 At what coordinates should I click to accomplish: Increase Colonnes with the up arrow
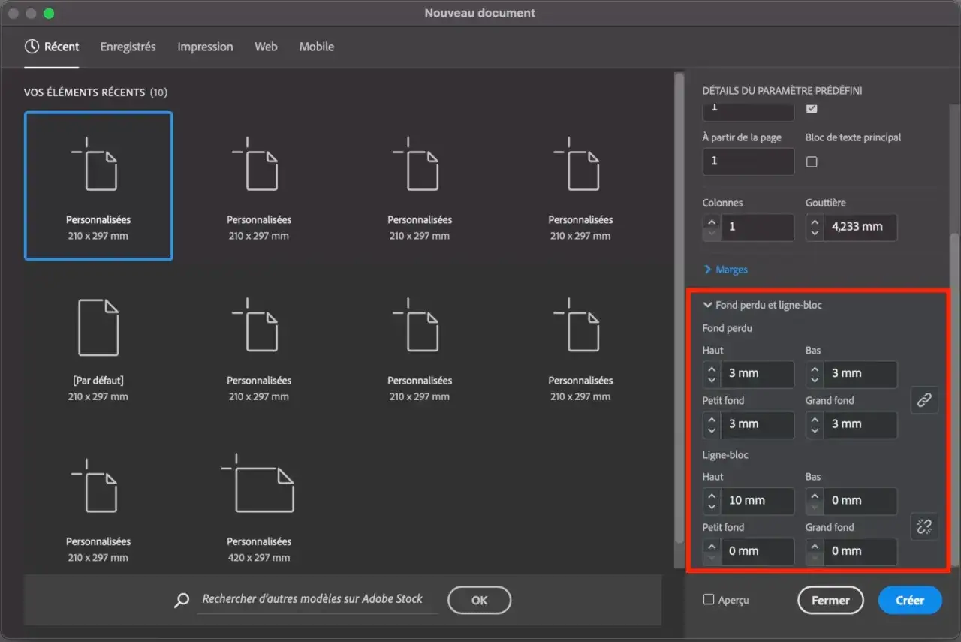pos(712,221)
